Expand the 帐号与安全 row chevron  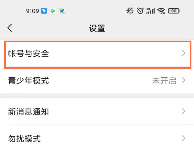[x=184, y=53]
